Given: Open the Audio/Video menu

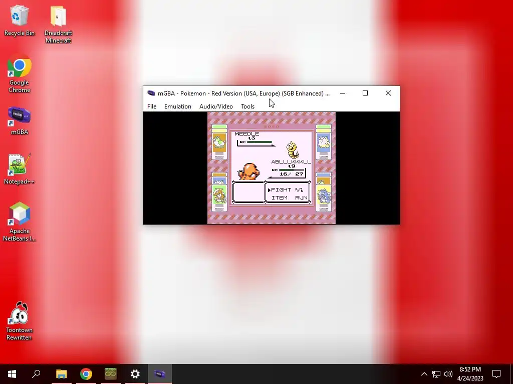Looking at the screenshot, I should click(216, 106).
